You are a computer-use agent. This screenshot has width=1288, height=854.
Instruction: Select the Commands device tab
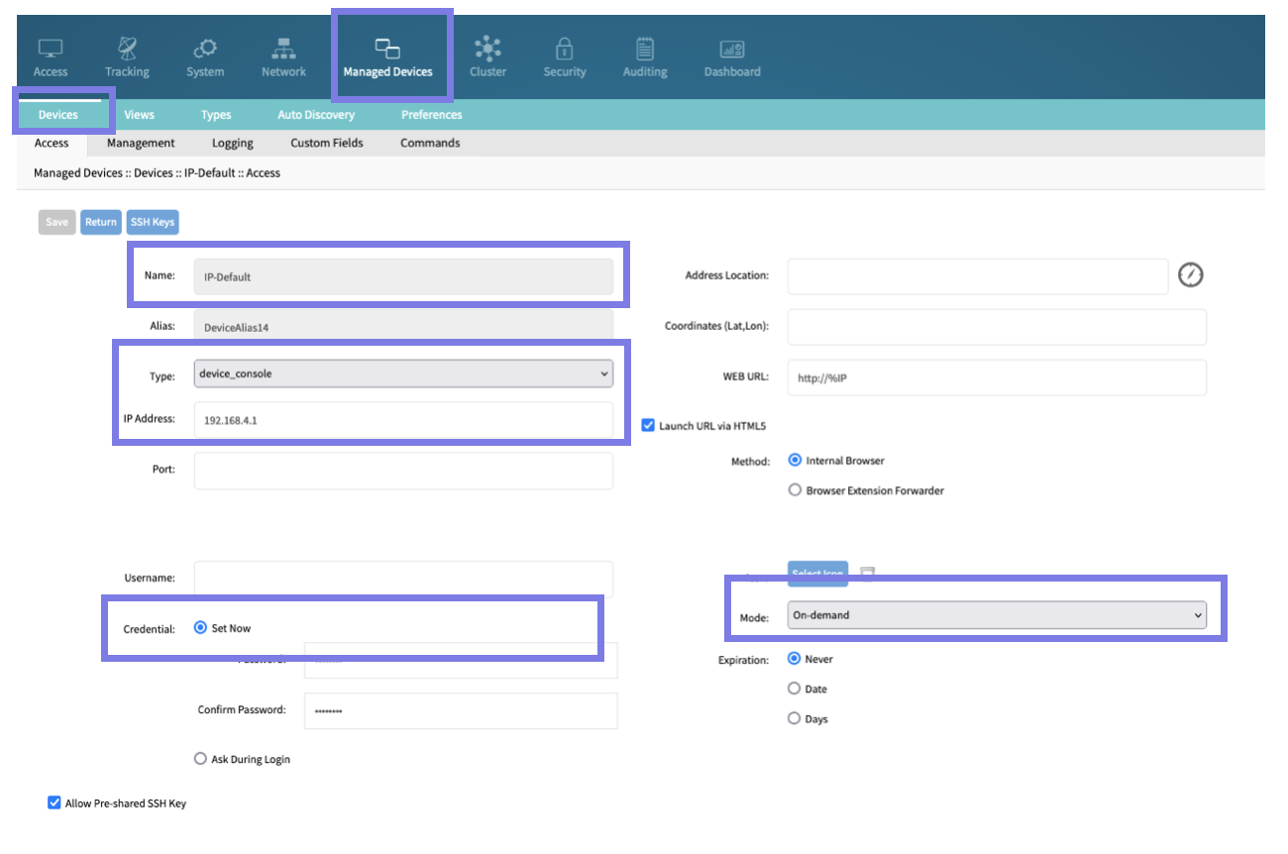point(430,143)
